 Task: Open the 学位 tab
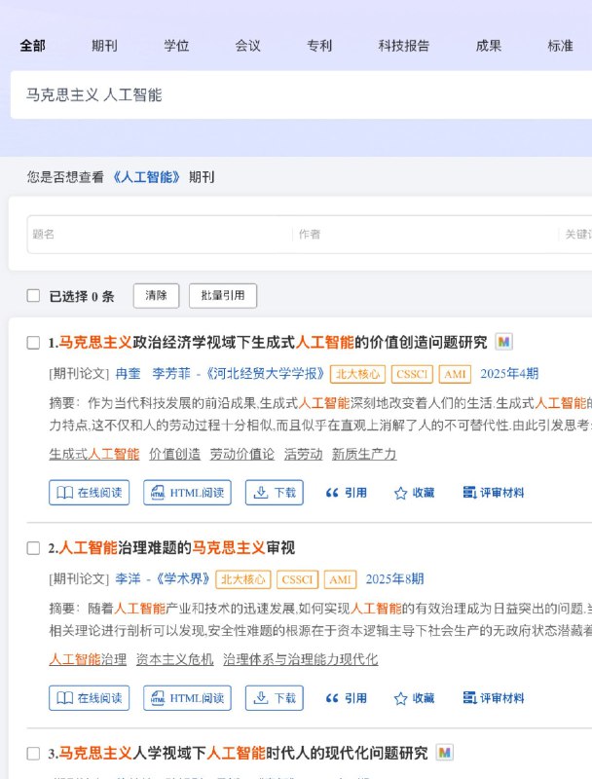[176, 46]
